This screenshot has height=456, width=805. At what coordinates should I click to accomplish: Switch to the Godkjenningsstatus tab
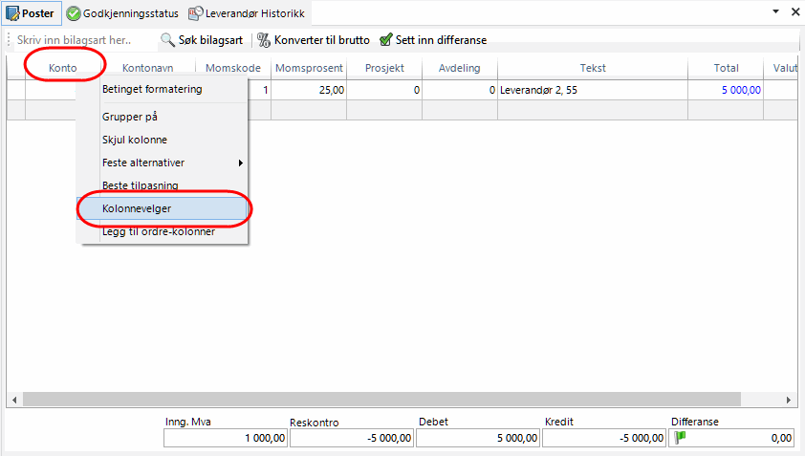pos(130,13)
